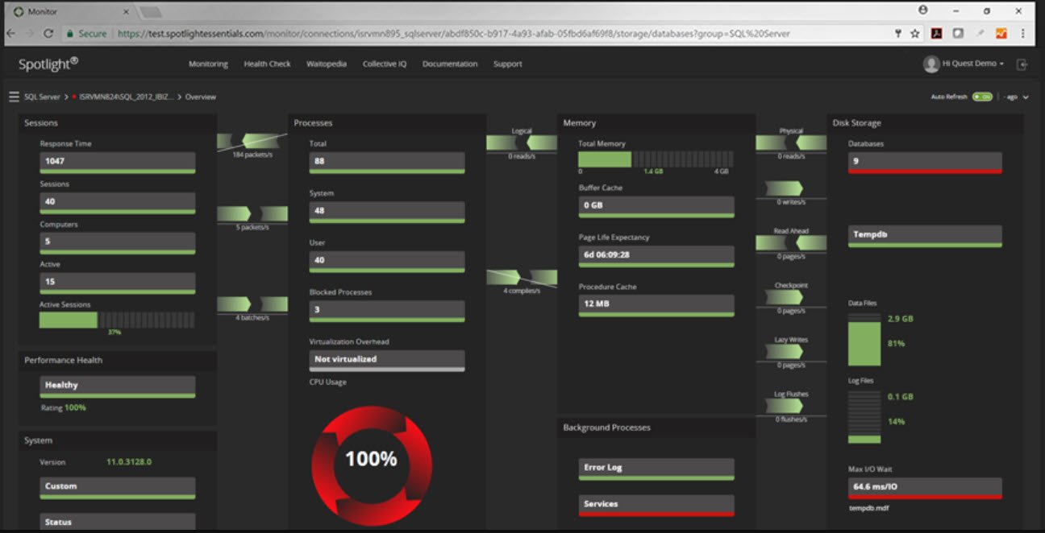Reload the page with the browser refresh icon
Screen dimensions: 1045x533
pos(48,34)
